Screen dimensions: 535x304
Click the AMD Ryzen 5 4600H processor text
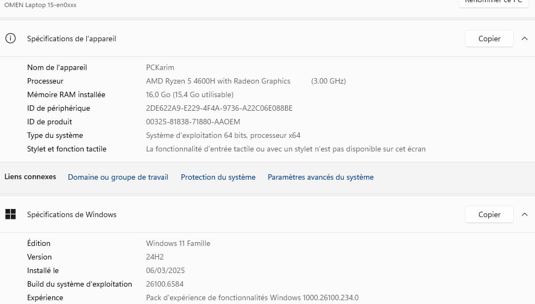point(218,81)
